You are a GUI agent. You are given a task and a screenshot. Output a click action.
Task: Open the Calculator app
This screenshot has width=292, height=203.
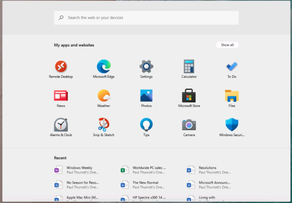(x=189, y=66)
